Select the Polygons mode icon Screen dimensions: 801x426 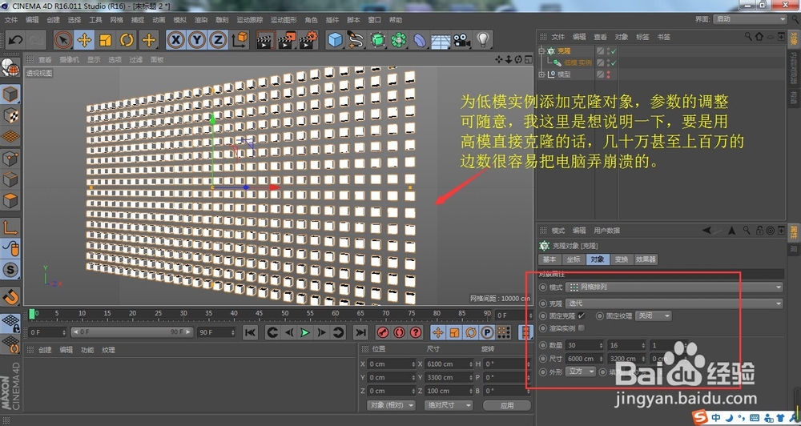pos(10,201)
